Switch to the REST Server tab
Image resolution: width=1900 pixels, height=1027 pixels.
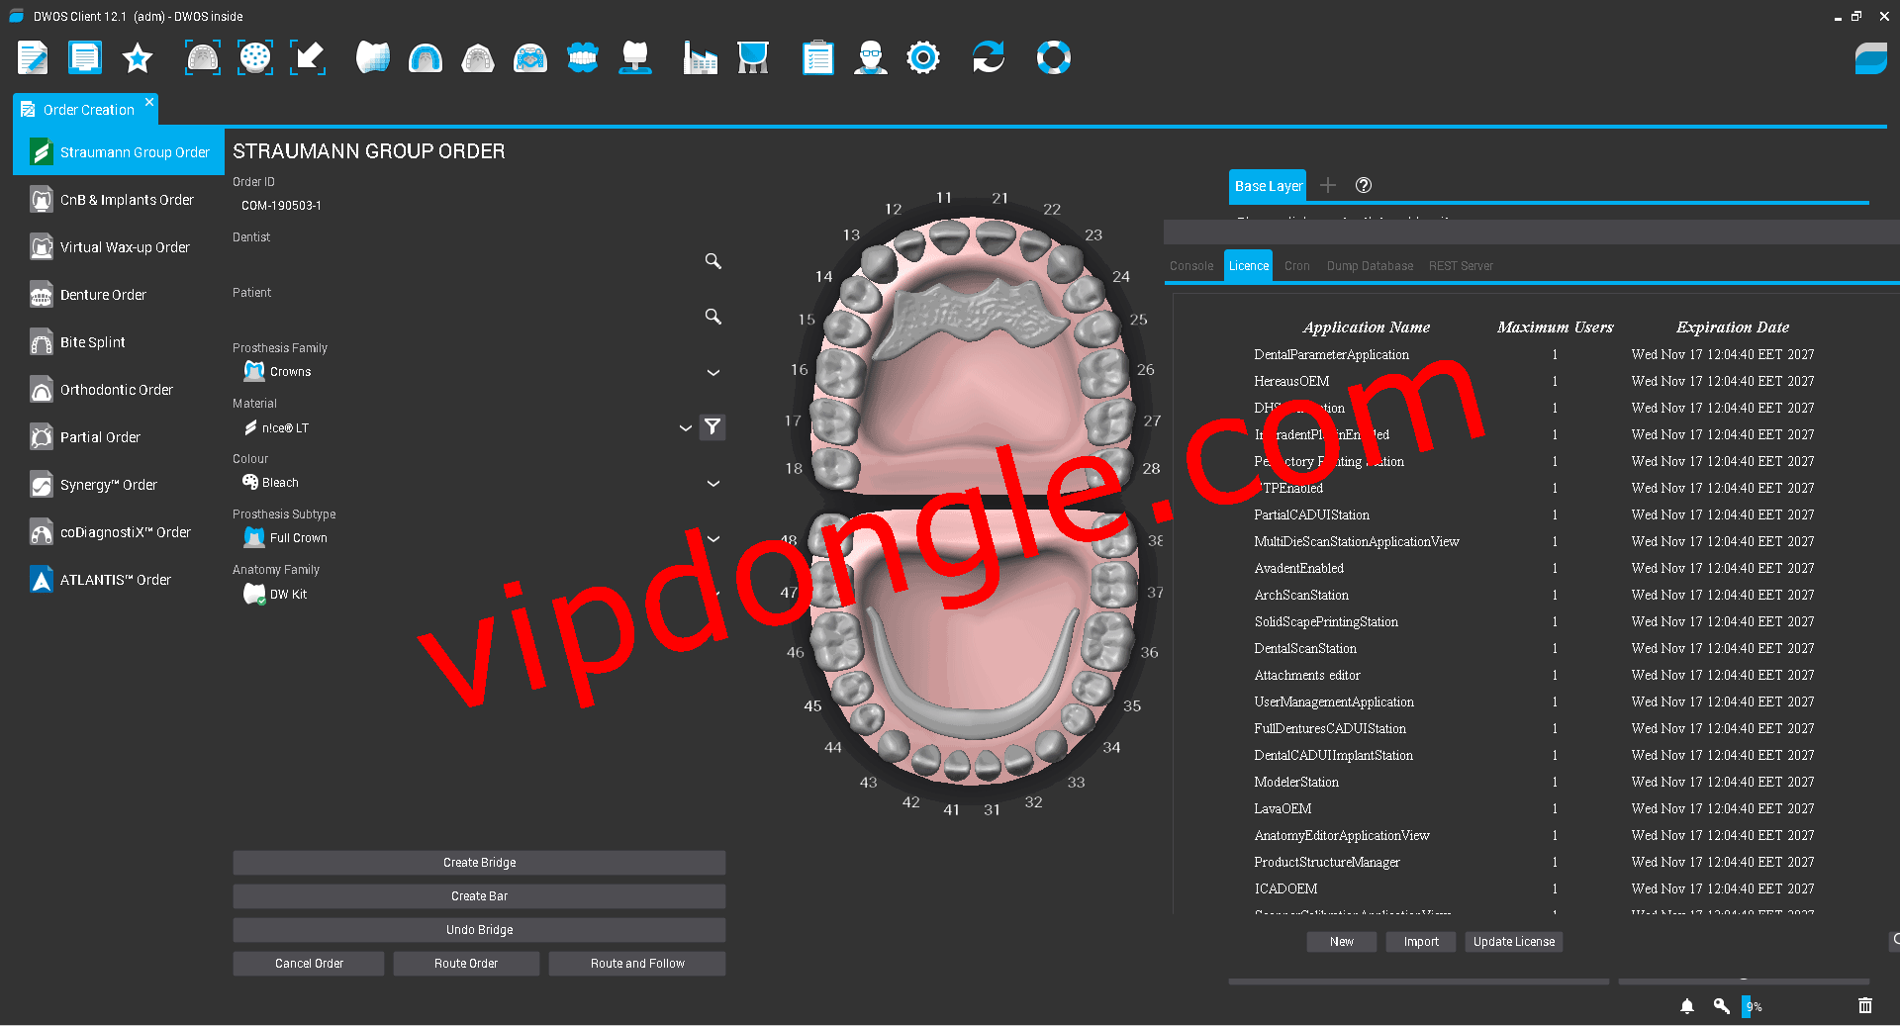1461,265
